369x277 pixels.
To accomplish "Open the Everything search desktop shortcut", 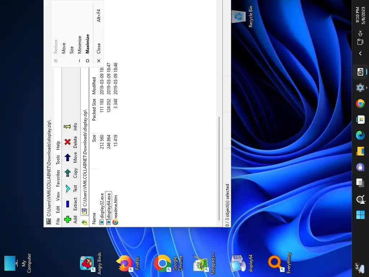I will pos(280,263).
